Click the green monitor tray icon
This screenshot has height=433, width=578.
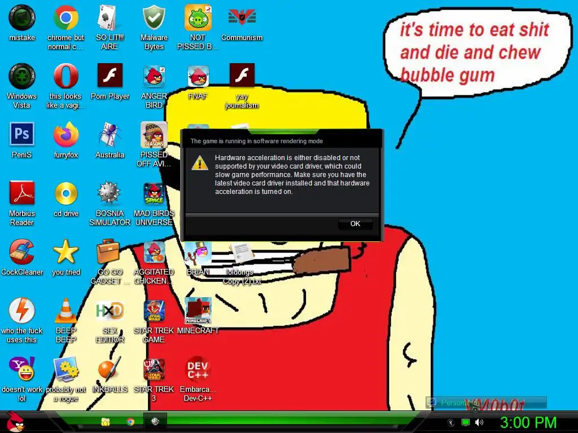pos(466,423)
